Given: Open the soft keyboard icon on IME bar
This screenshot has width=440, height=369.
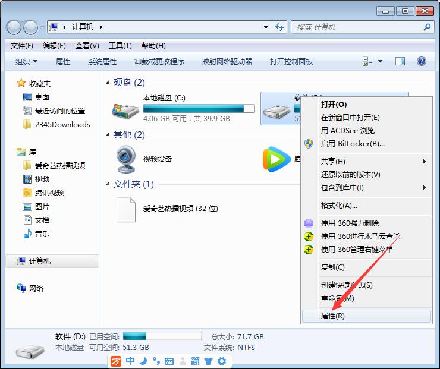Looking at the screenshot, I should pos(169,361).
